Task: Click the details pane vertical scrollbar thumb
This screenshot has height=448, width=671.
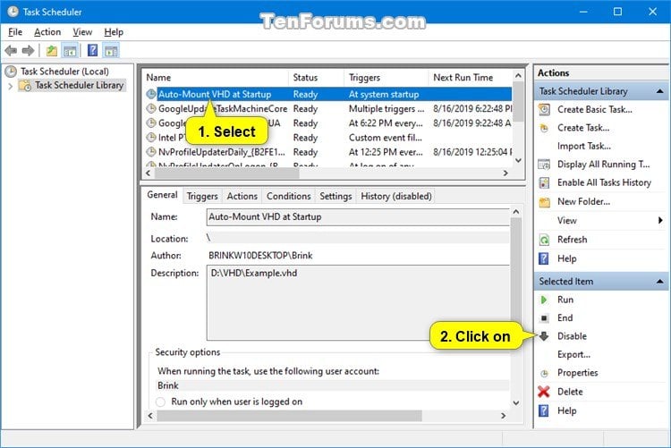Action: pyautogui.click(x=515, y=278)
